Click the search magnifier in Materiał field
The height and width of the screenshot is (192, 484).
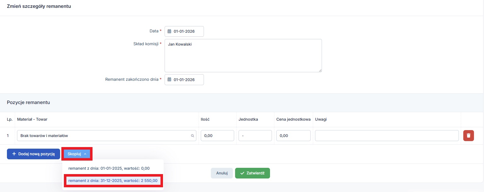pyautogui.click(x=193, y=136)
